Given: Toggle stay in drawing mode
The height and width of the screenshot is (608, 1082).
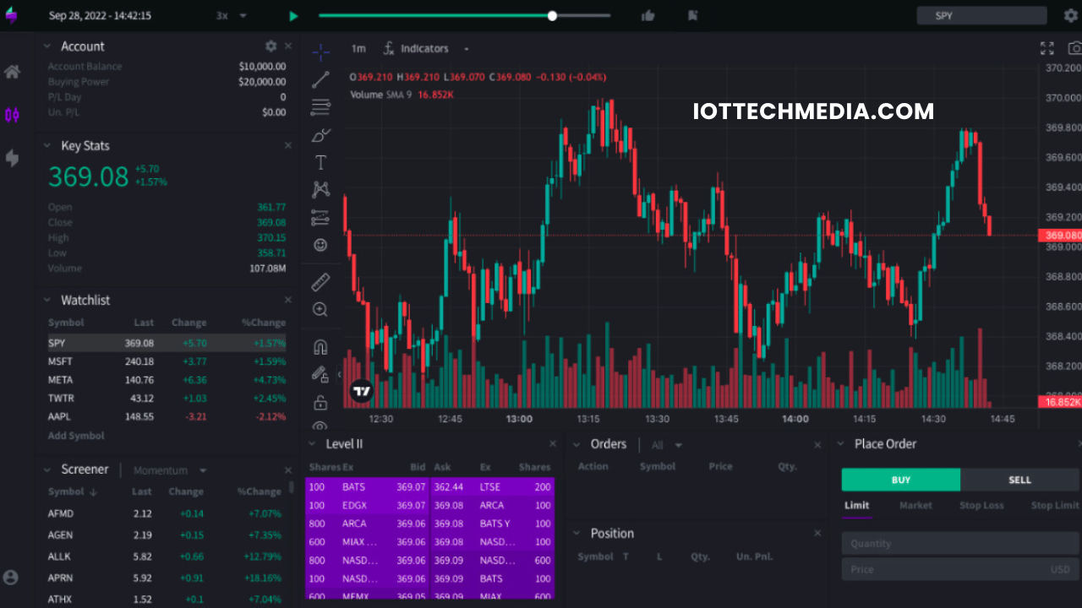Looking at the screenshot, I should click(320, 374).
